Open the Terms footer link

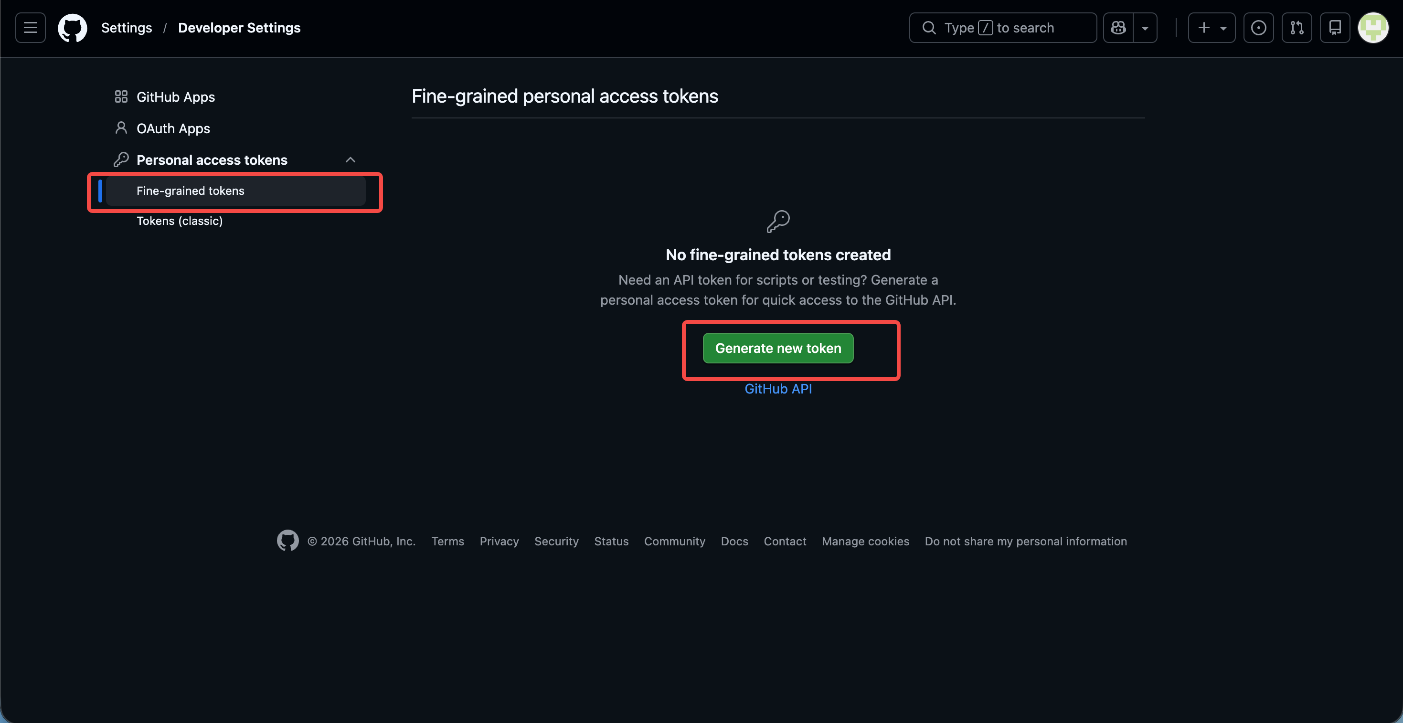(x=448, y=541)
